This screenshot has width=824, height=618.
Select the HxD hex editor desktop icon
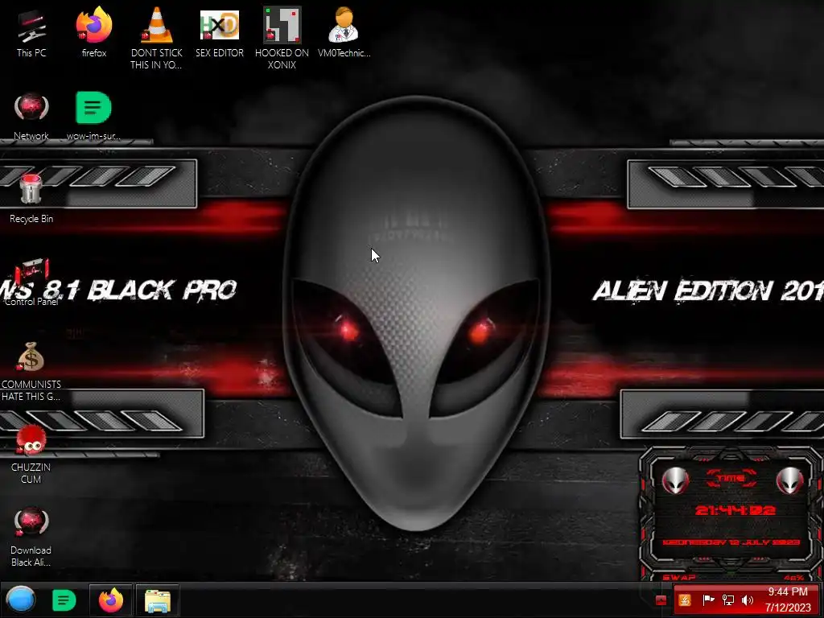tap(220, 32)
